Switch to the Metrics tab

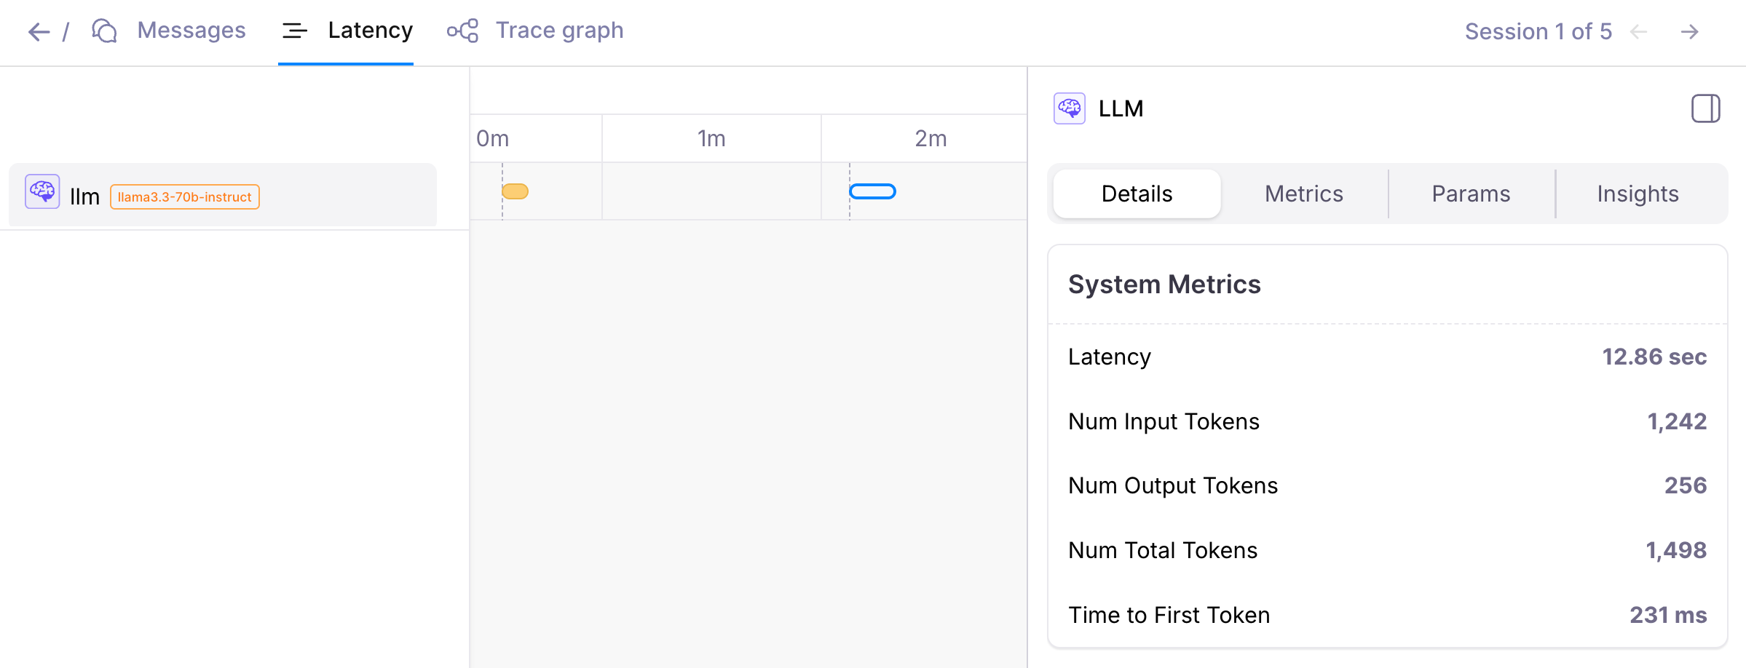click(x=1303, y=194)
